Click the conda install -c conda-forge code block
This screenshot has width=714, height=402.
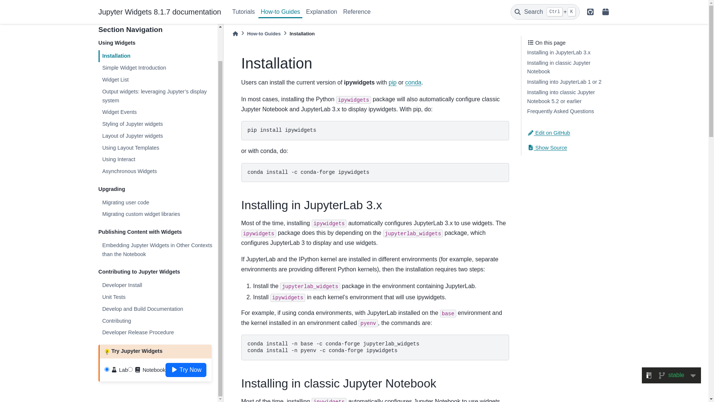[375, 173]
